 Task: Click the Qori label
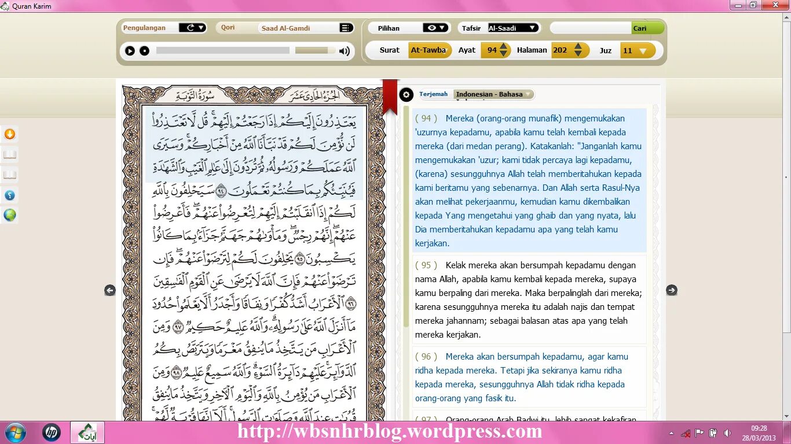[x=228, y=27]
